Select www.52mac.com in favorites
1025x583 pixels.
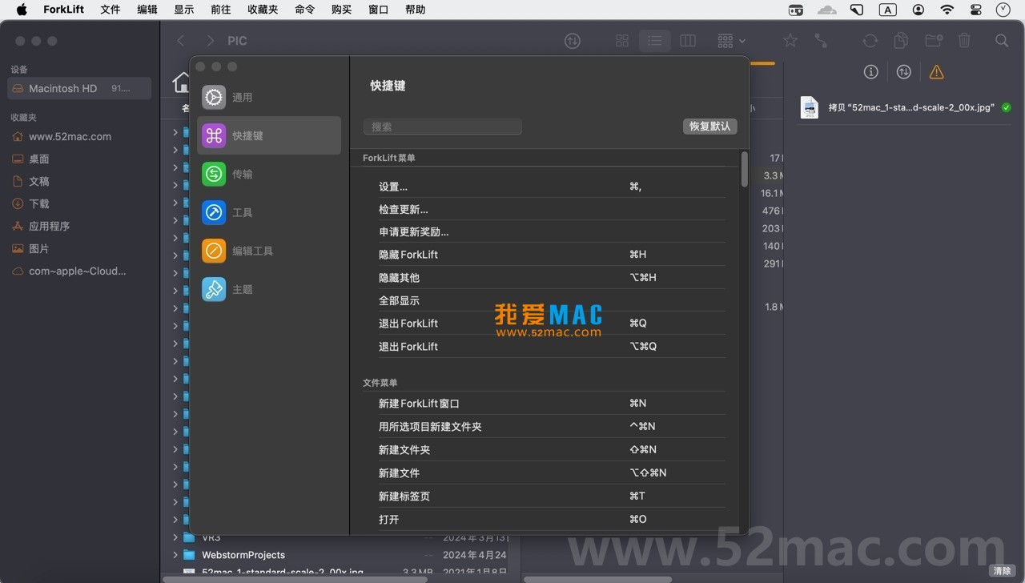(79, 136)
